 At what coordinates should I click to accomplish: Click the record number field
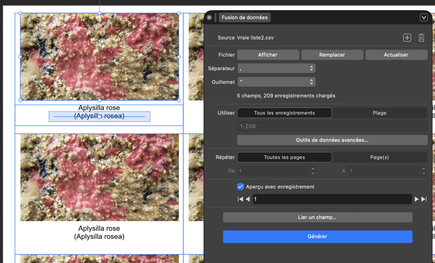(332, 199)
